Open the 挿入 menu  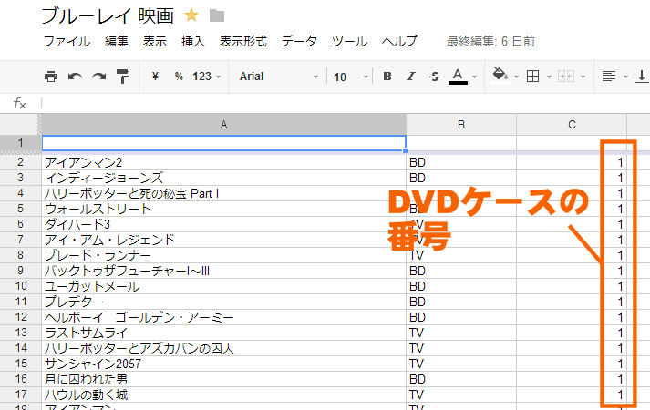point(192,41)
